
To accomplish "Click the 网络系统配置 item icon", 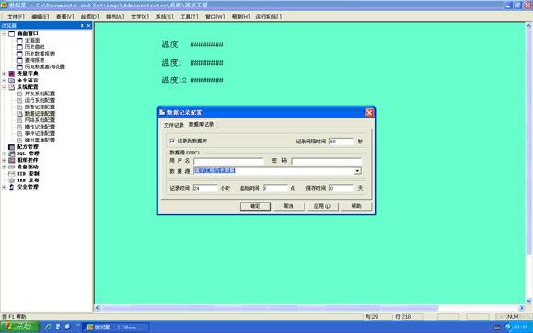I will click(19, 120).
